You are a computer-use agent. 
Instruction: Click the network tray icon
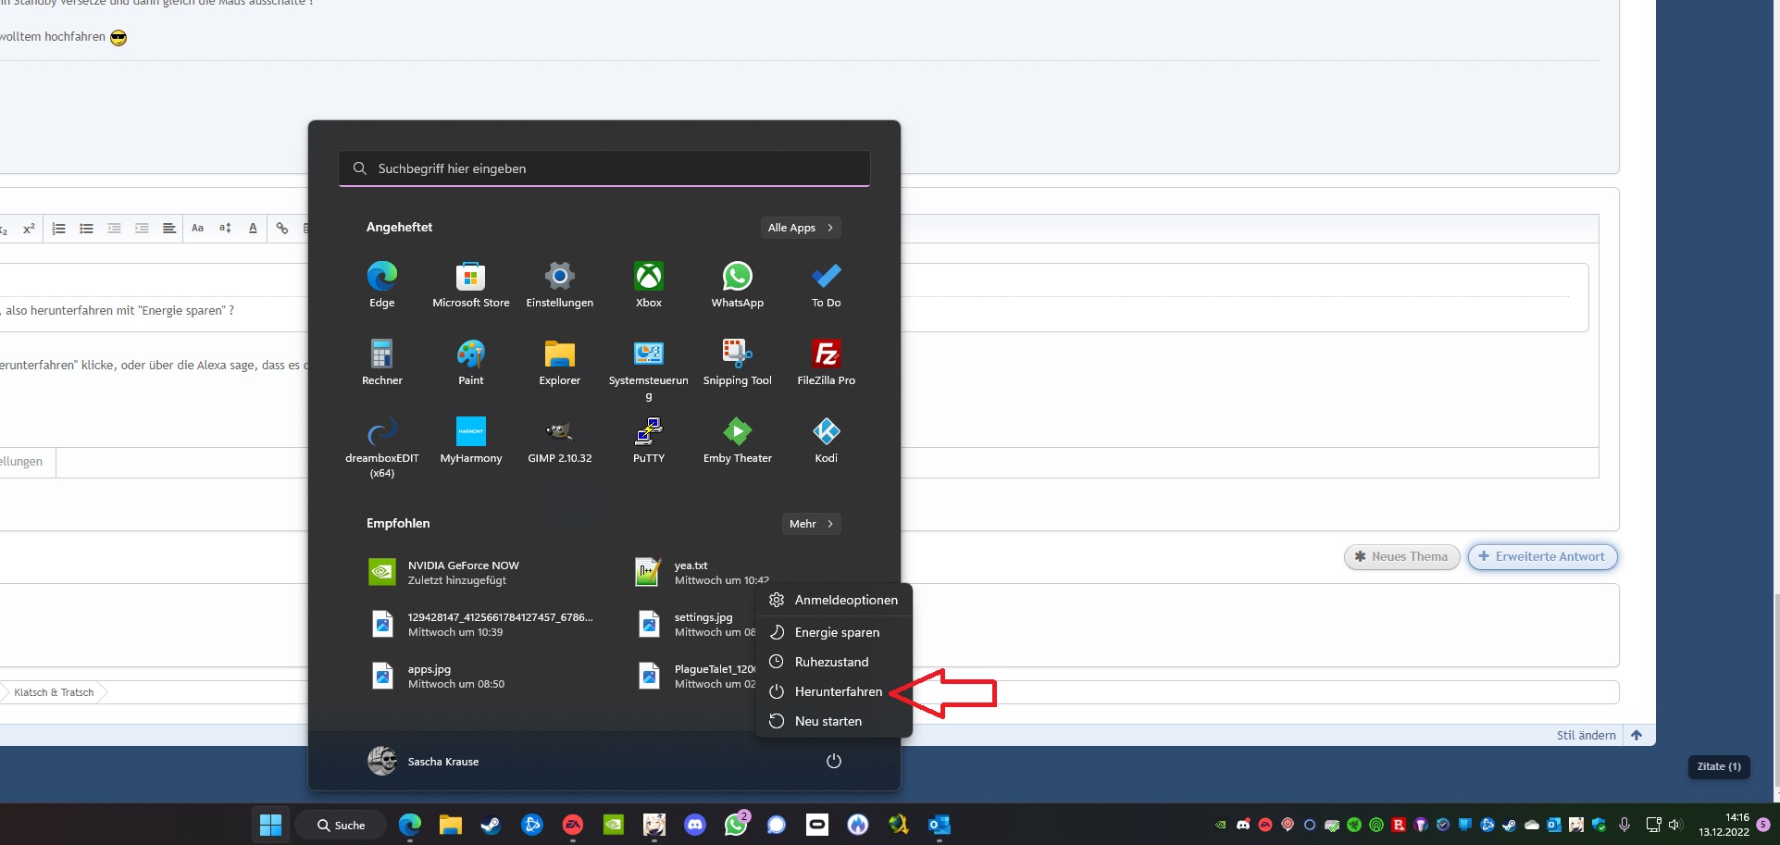[1653, 825]
